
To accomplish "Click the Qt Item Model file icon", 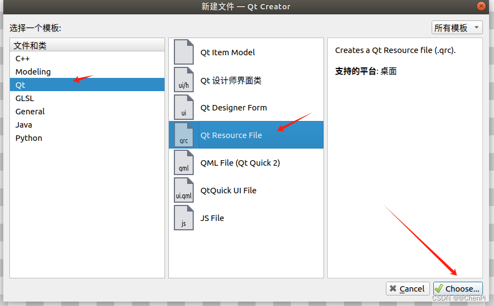I will pos(184,52).
